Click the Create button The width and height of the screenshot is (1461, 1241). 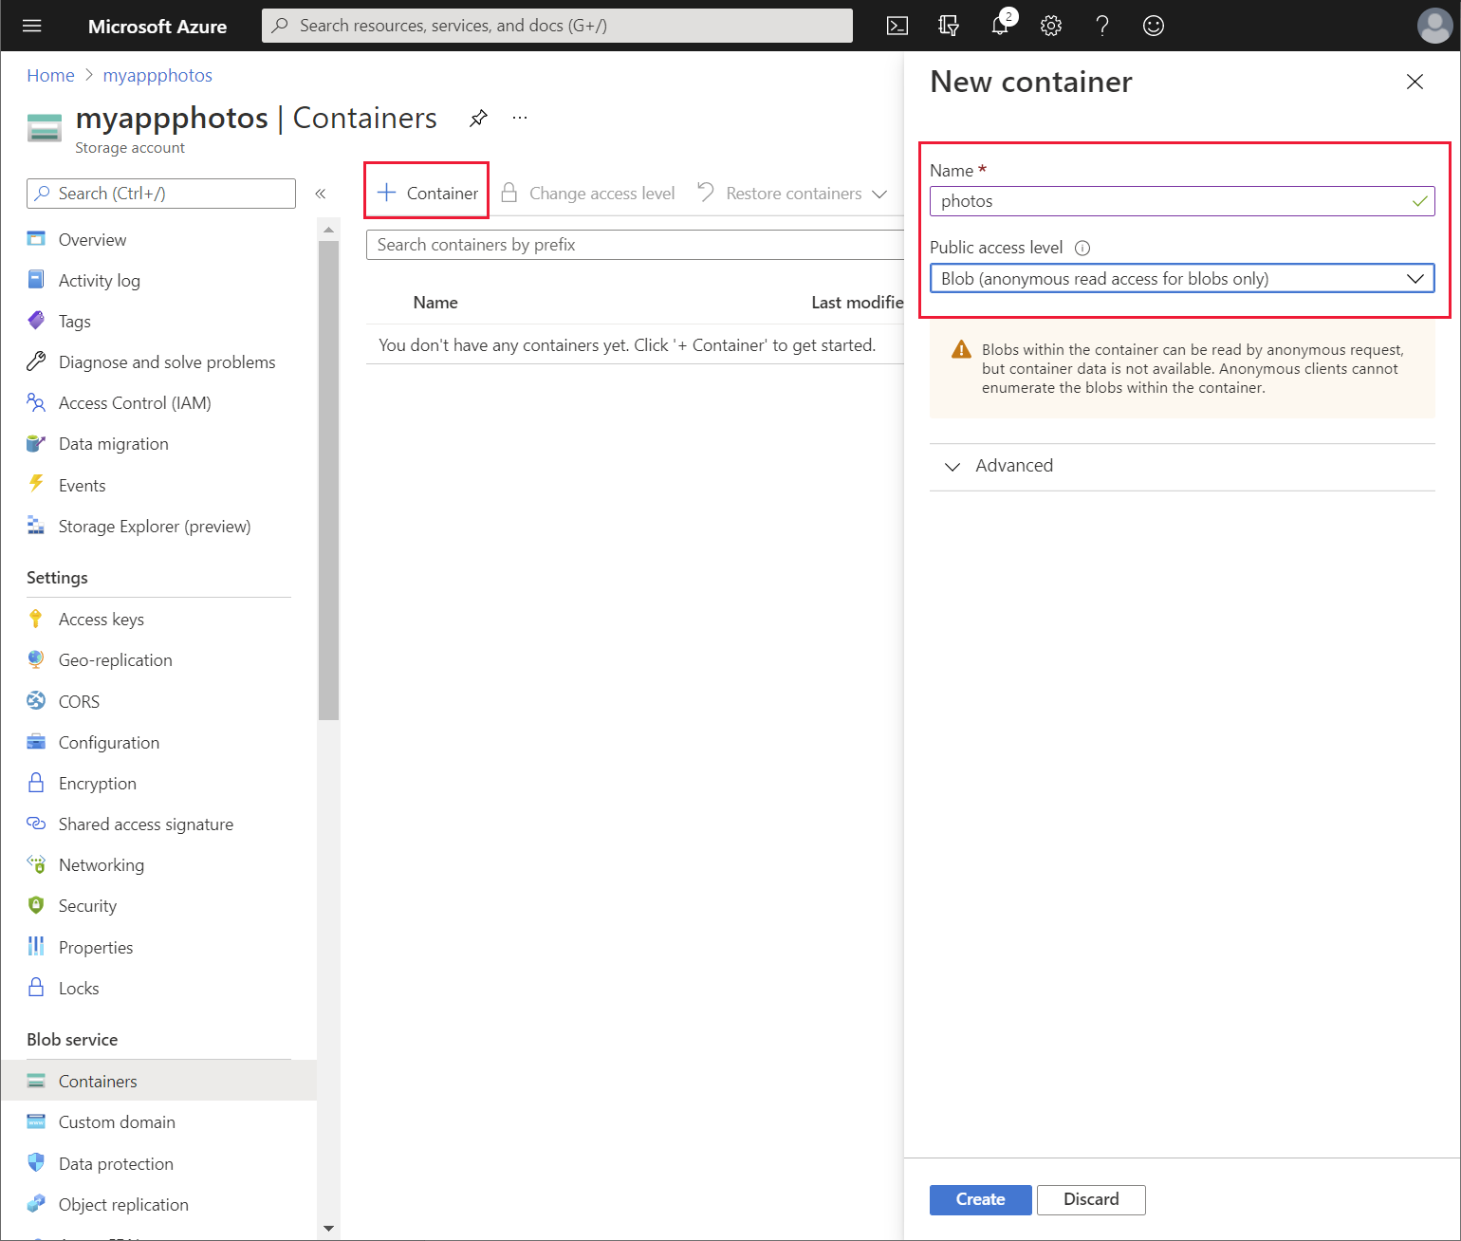click(980, 1199)
